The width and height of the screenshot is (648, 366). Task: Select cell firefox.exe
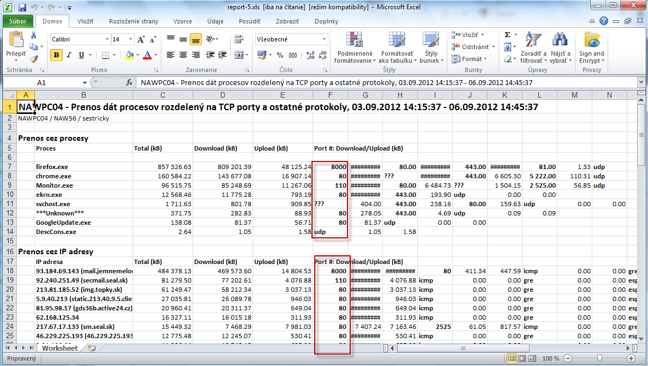(x=83, y=167)
